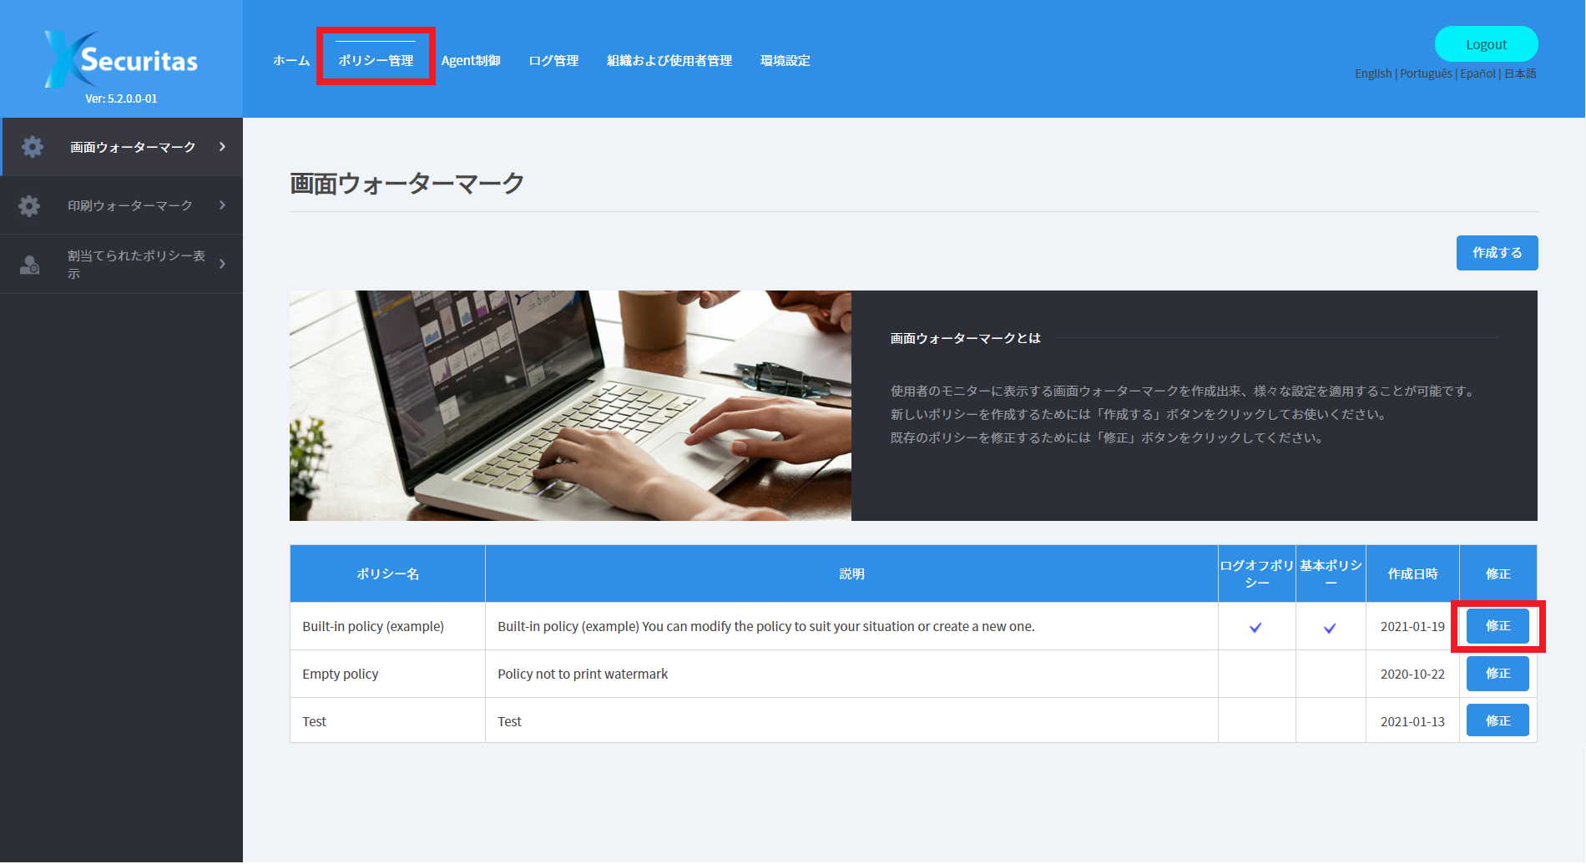Toggle the 基本ポリシー checkmark for Built-in policy
The width and height of the screenshot is (1586, 864).
(1330, 626)
